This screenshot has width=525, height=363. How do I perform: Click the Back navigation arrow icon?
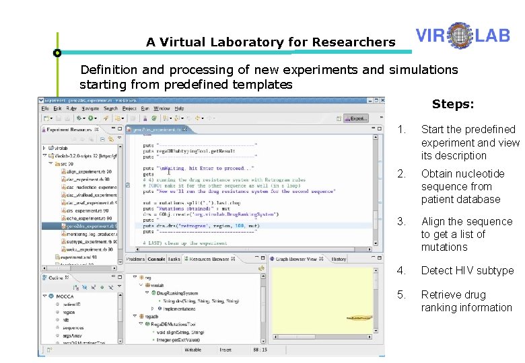tap(197, 118)
